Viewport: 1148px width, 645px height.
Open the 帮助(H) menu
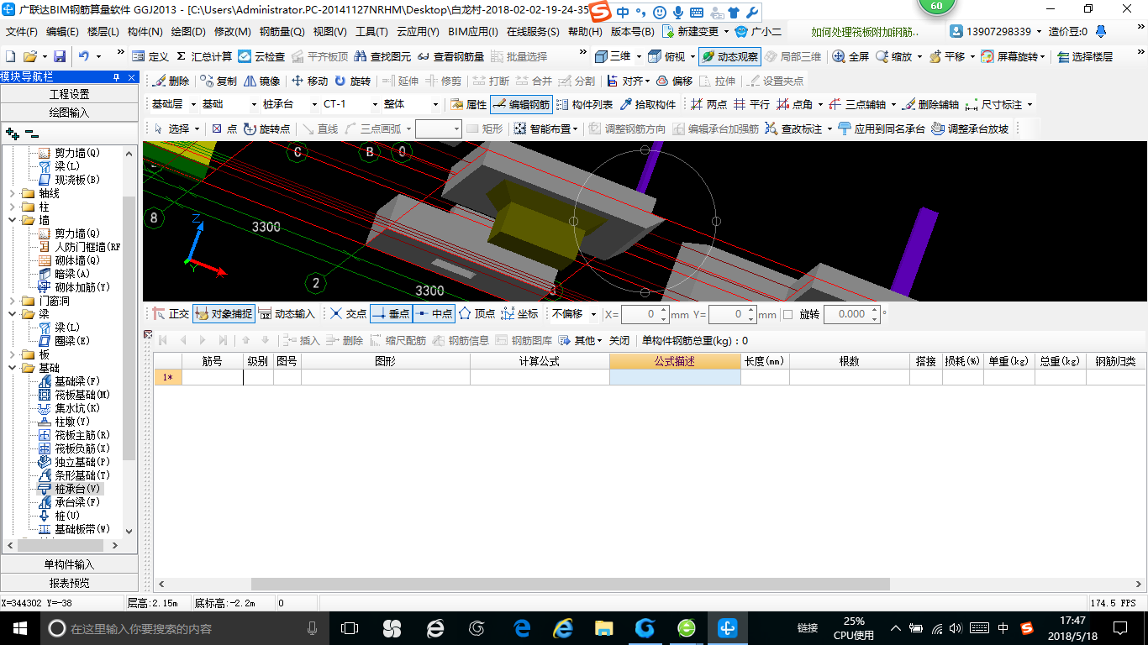tap(585, 32)
